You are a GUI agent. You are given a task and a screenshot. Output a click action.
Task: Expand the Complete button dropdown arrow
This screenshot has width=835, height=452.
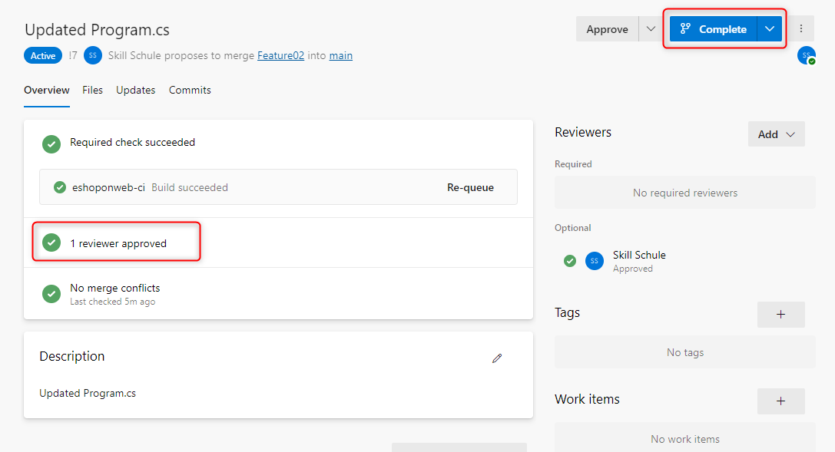tap(770, 29)
